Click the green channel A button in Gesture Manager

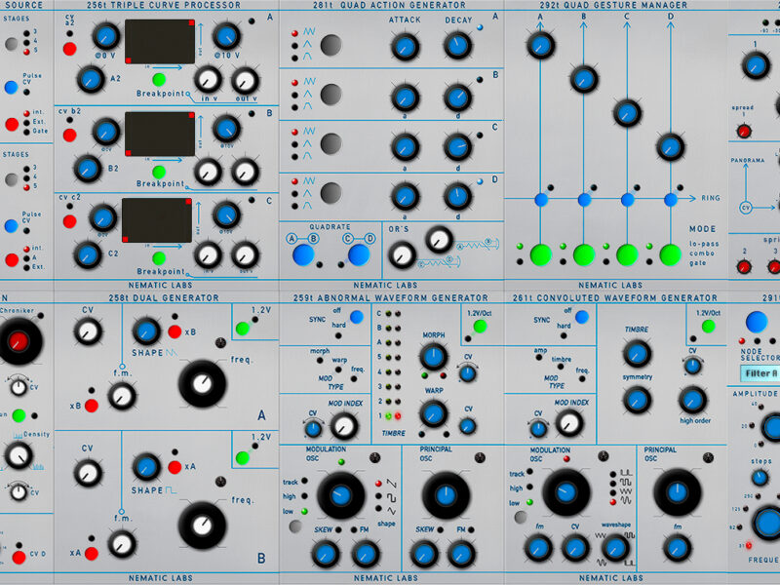[x=538, y=255]
